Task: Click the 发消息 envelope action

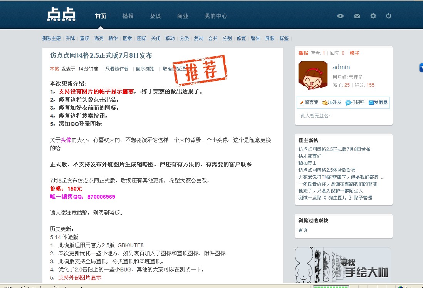Action: 378,102
